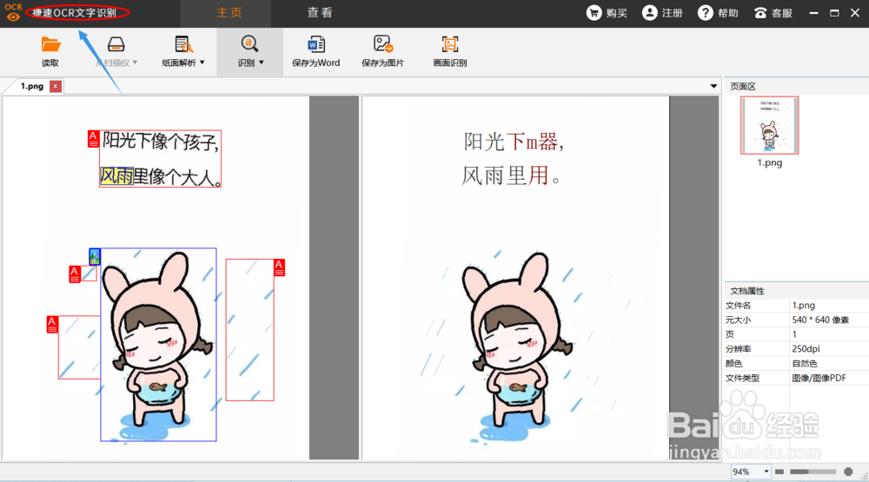
Task: Select the blue image region around the girl
Action: coord(158,345)
